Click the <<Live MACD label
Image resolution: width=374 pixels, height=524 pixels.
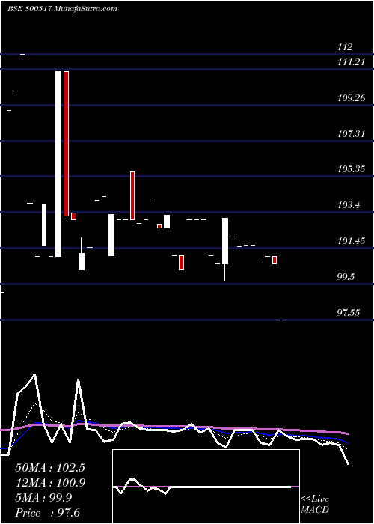(x=315, y=505)
